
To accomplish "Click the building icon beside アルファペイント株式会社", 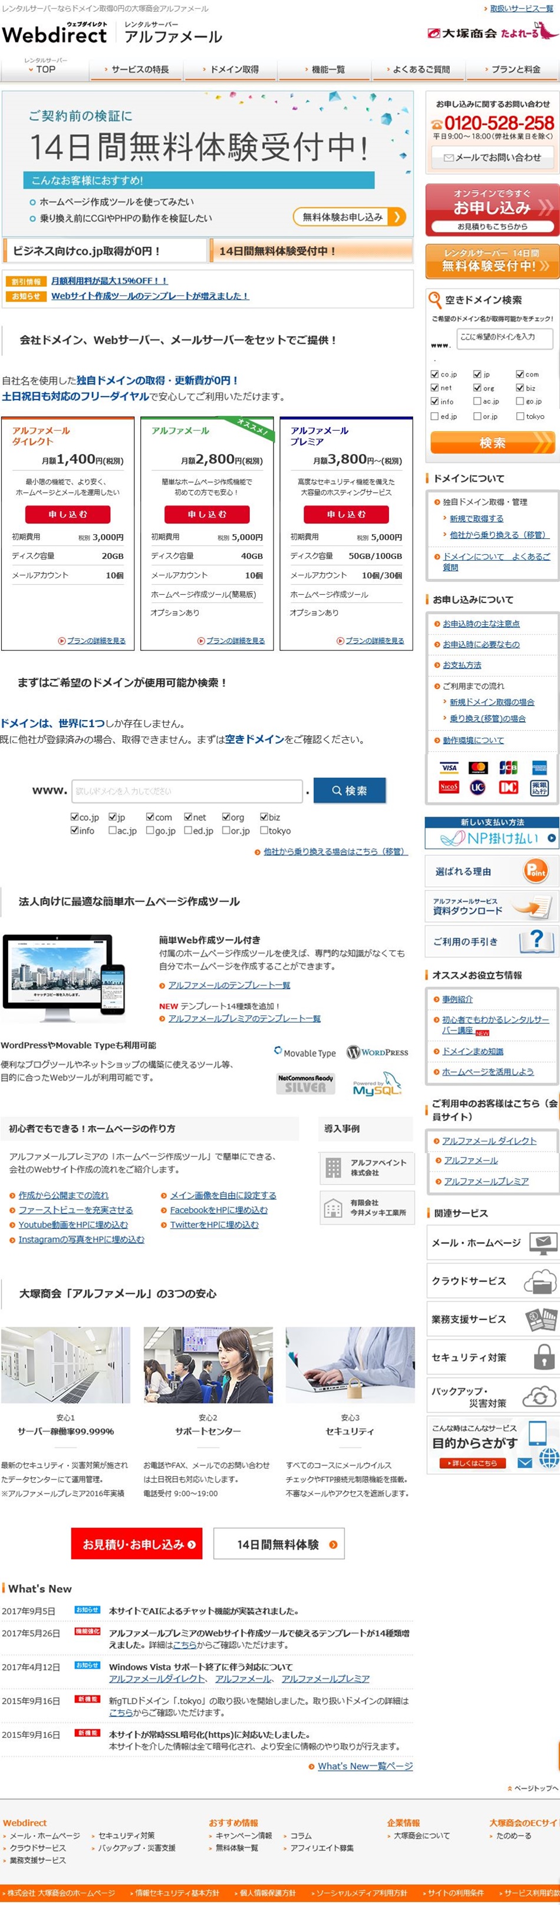I will (334, 1167).
